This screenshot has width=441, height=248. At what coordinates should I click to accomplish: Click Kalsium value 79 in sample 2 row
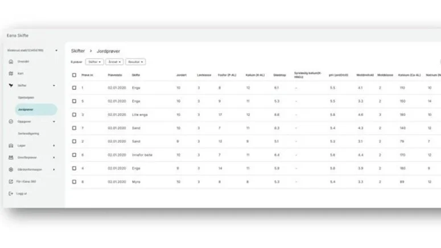[x=402, y=142]
